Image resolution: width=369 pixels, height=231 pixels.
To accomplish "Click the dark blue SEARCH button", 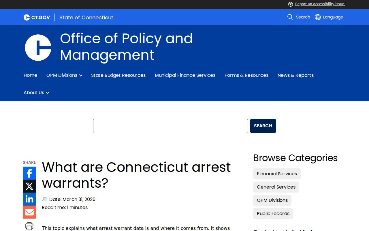I will point(263,126).
